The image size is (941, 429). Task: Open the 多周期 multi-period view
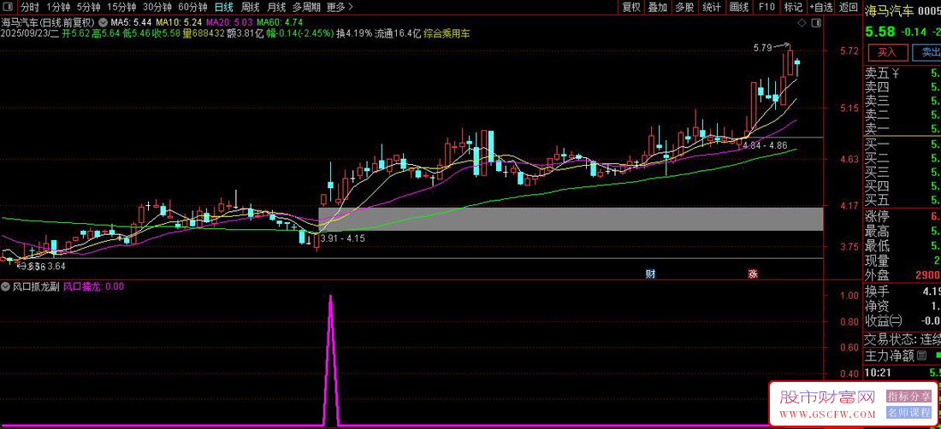[x=306, y=7]
